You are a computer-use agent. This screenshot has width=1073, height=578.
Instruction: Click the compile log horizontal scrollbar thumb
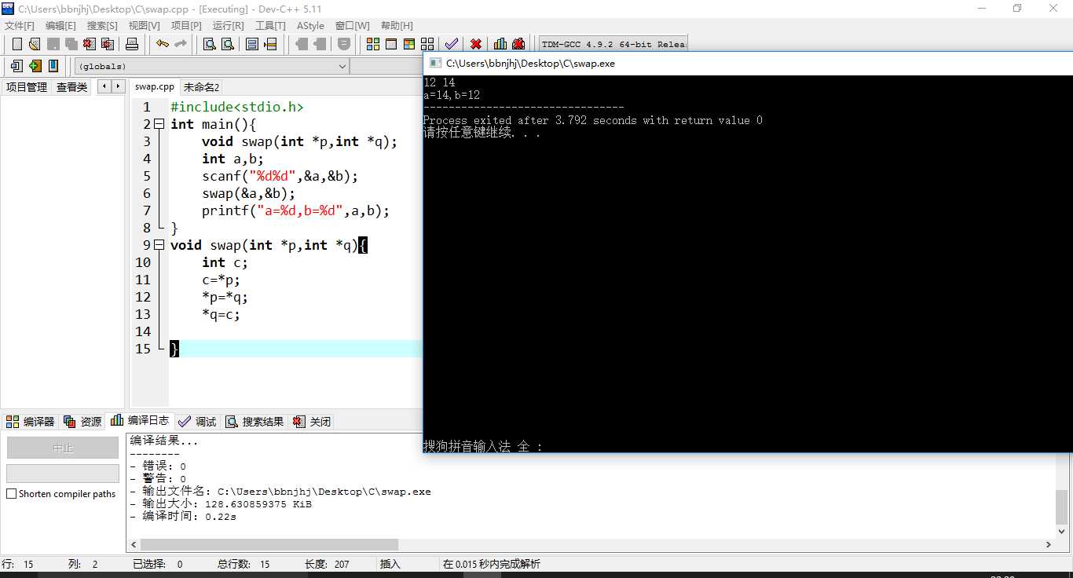[x=269, y=544]
